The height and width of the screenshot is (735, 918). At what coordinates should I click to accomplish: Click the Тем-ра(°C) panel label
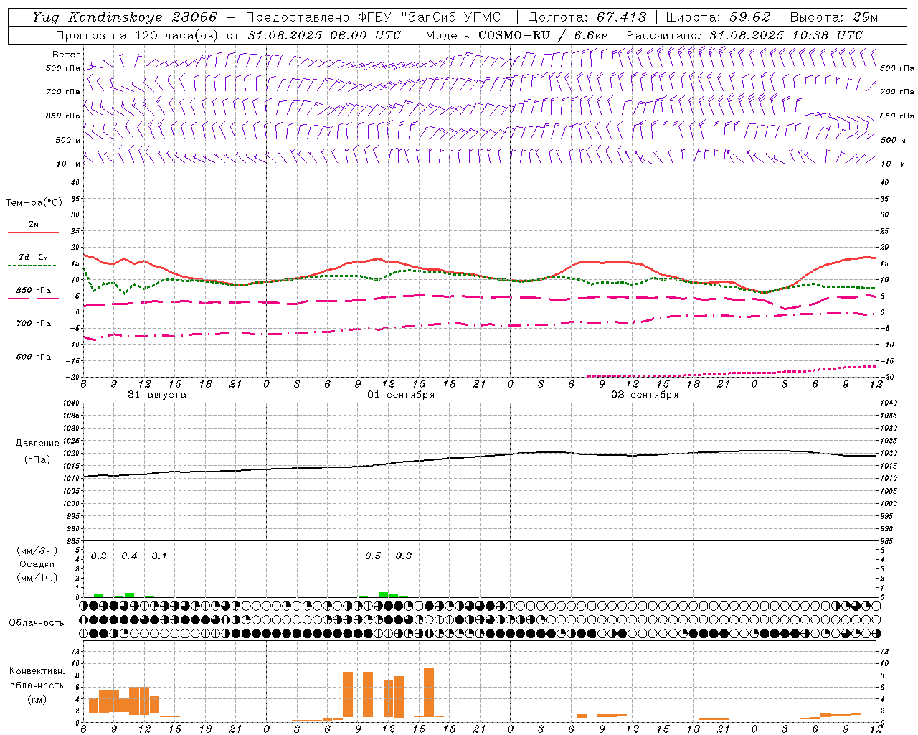(34, 202)
